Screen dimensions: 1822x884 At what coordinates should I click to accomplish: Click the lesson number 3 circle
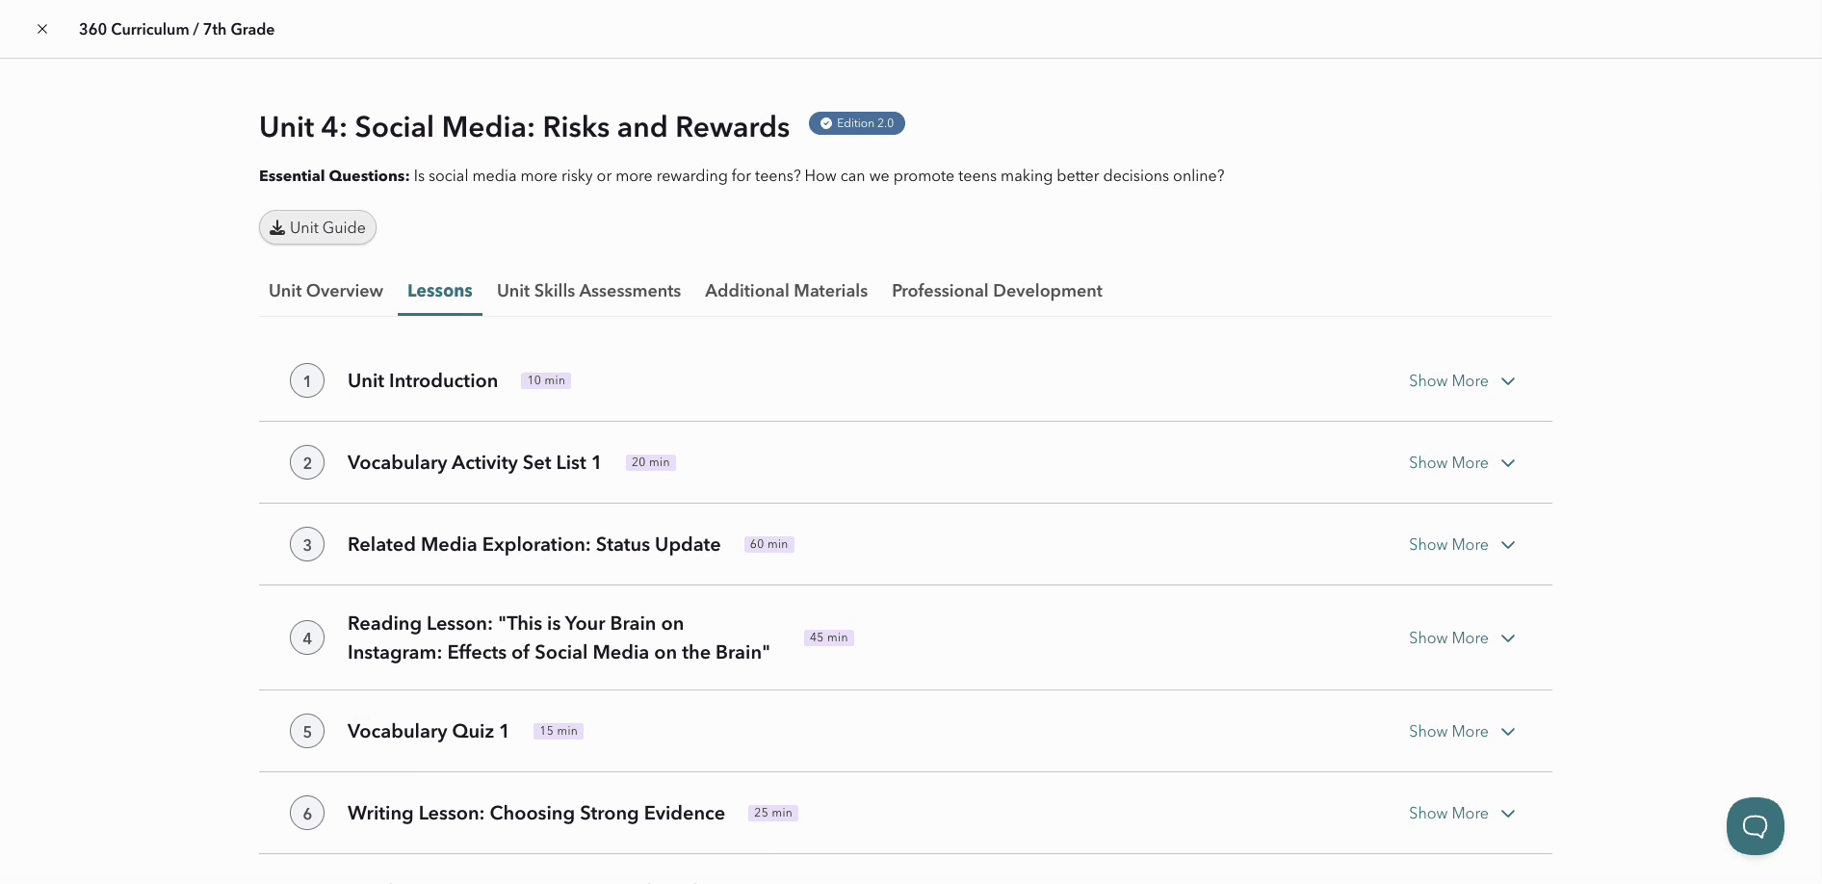pos(307,545)
